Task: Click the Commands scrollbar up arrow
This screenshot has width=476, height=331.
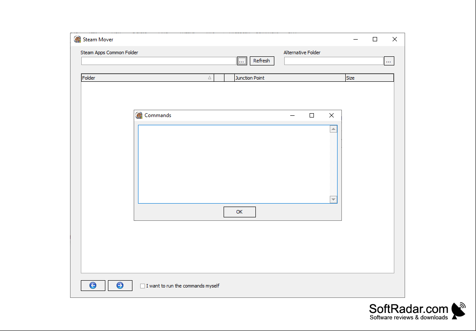Action: coord(333,129)
